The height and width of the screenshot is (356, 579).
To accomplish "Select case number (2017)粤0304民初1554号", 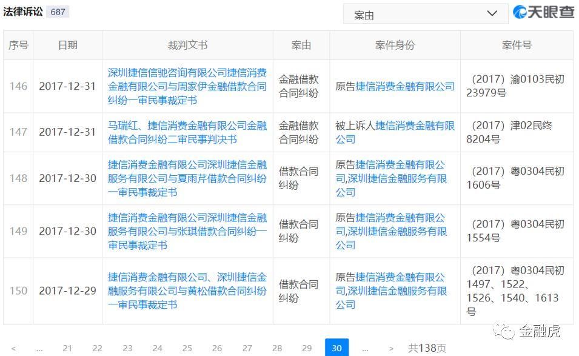I will (x=515, y=231).
